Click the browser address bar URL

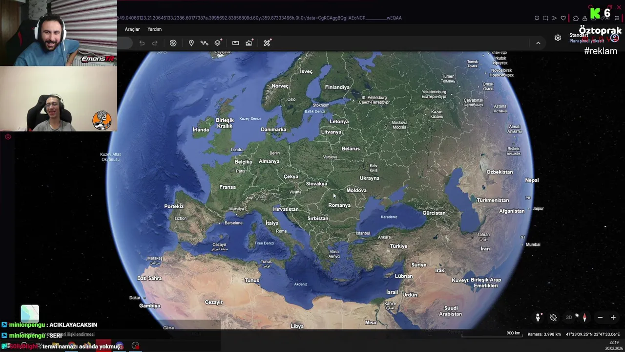259,18
